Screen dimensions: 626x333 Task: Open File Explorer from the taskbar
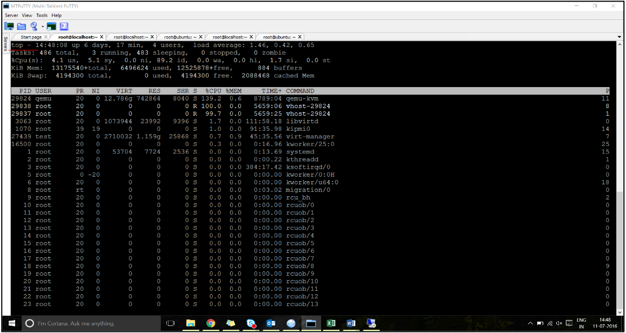coord(191,323)
